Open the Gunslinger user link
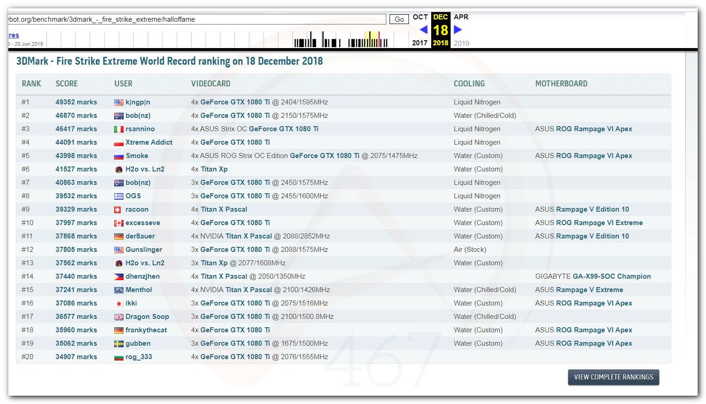Viewport: 706px width, 404px height. click(144, 250)
